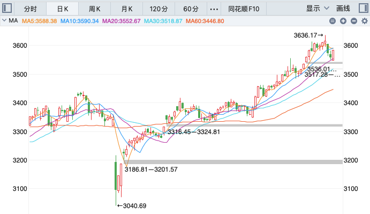Screen dimensions: 370x214
Task: Open more timeframes via ellipsis button
Action: pos(214,9)
